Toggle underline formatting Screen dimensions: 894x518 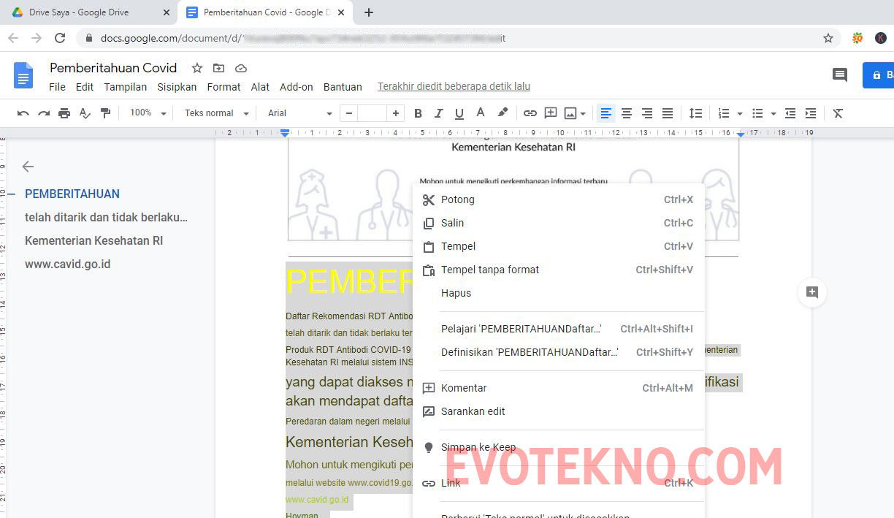(459, 113)
